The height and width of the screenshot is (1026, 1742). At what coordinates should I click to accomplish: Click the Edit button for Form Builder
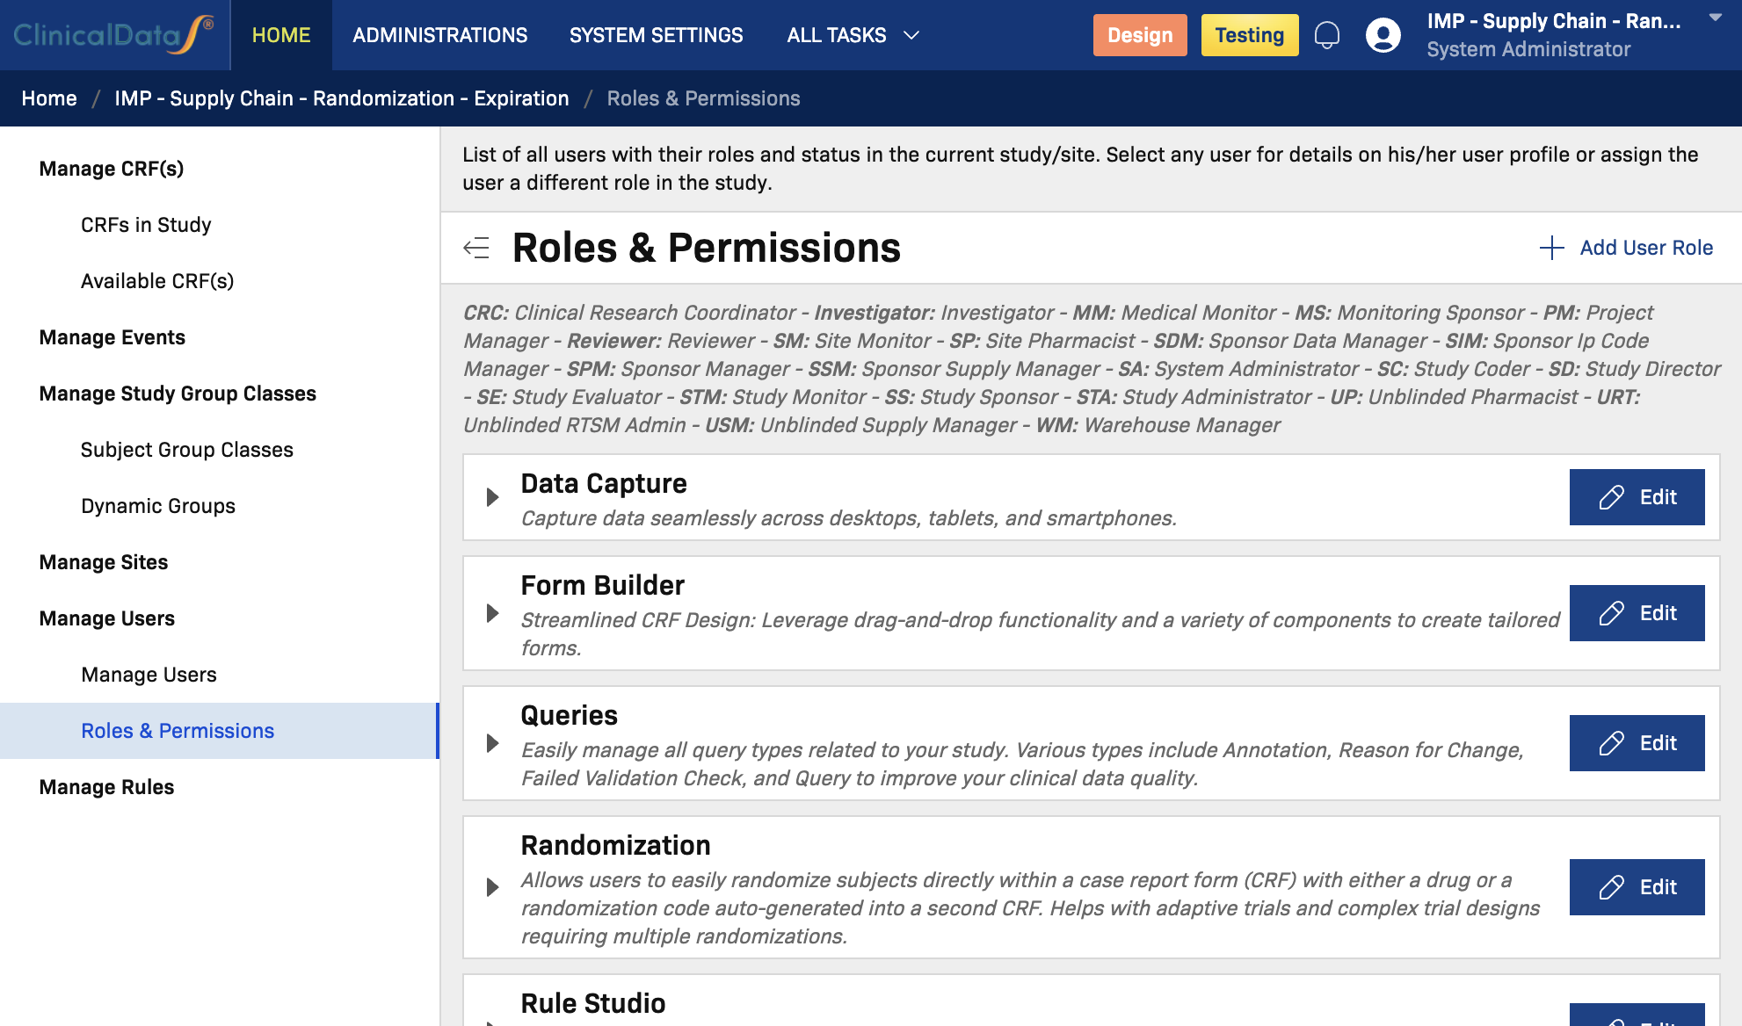click(x=1636, y=613)
